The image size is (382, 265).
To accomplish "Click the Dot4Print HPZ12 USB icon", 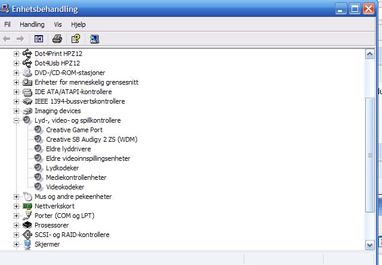I will (x=27, y=54).
